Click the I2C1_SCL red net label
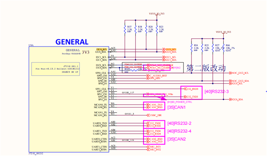 coord(171,57)
